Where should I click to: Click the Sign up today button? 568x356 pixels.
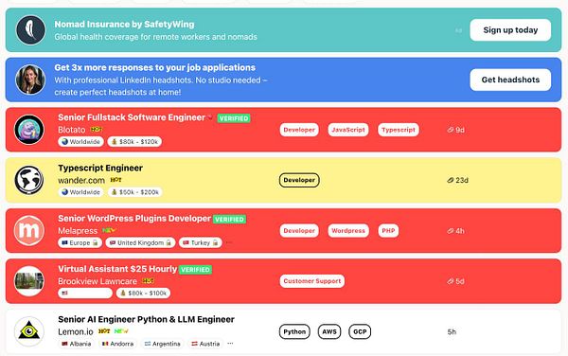point(510,30)
